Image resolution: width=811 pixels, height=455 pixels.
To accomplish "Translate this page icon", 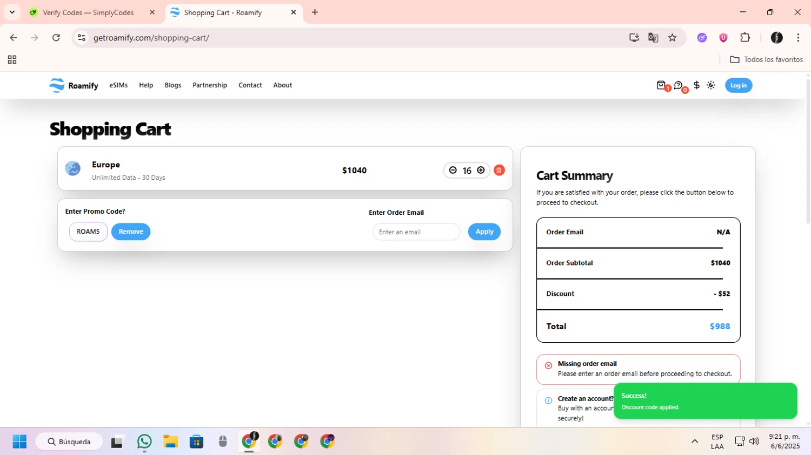I will [x=653, y=38].
